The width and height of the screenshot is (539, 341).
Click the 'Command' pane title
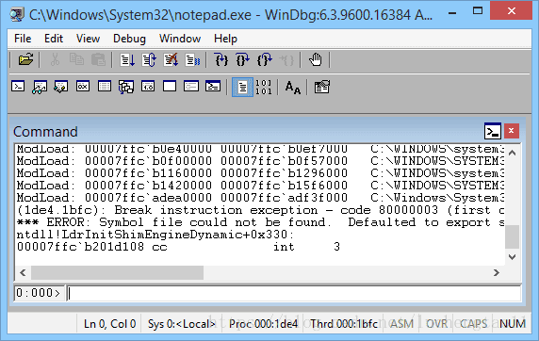tap(45, 132)
